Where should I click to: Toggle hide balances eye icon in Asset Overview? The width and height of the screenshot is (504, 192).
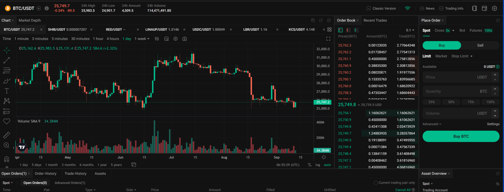tap(498, 184)
